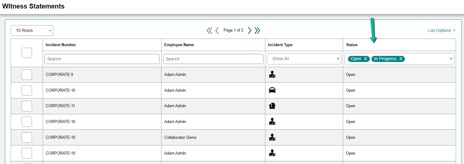
Task: Click person icon in Collaborator Demo row
Action: [x=272, y=137]
